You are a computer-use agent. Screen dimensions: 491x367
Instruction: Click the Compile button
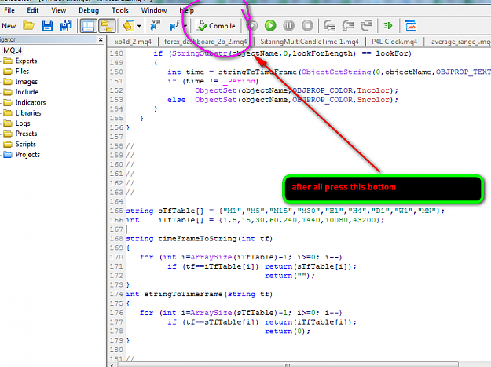coord(215,26)
